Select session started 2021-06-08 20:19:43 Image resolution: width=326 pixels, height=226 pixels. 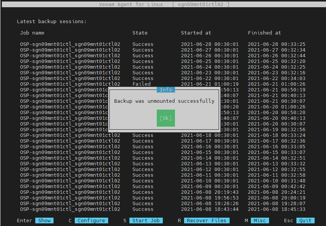click(209, 192)
